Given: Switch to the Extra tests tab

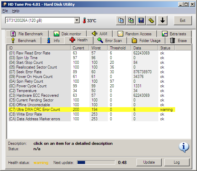Looking at the screenshot, I should 174,34.
